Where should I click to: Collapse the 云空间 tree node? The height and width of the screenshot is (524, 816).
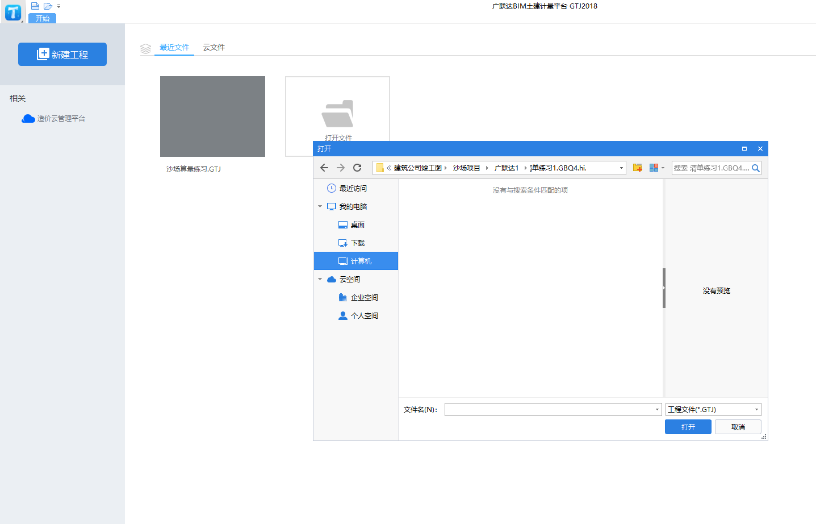coord(320,280)
